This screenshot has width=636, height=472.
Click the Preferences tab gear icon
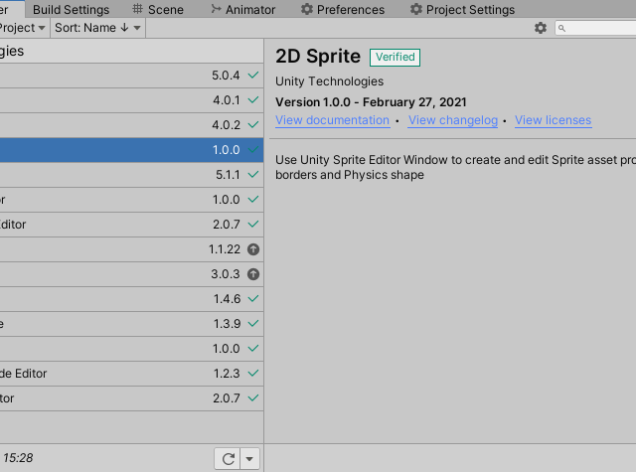307,9
